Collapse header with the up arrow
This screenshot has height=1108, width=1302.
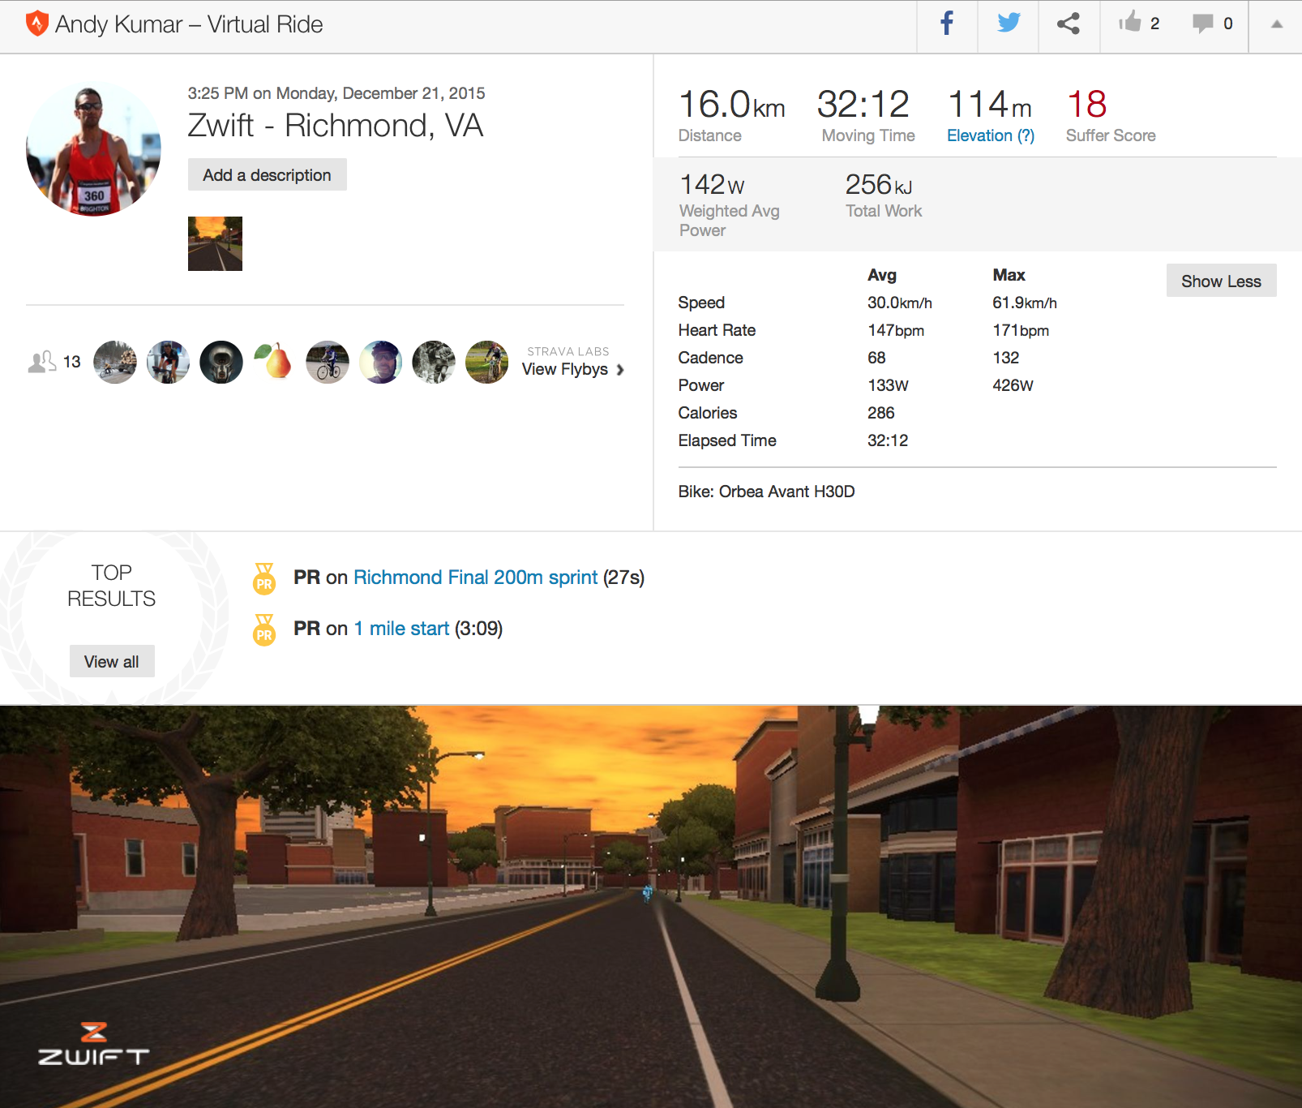point(1277,24)
